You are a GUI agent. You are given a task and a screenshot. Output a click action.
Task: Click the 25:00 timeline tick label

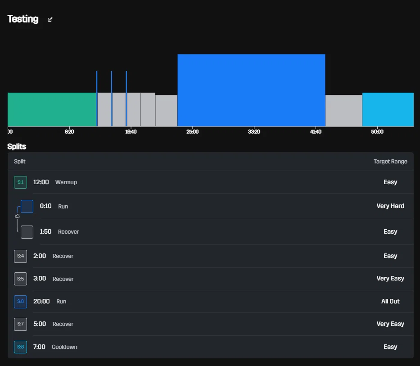(192, 131)
